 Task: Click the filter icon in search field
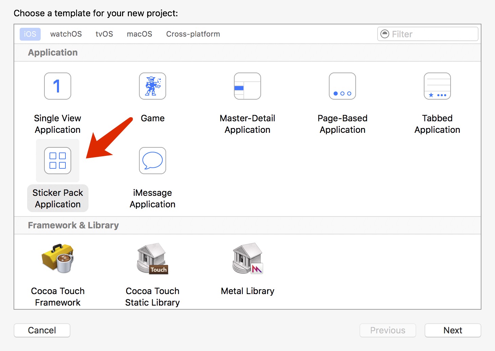tap(385, 34)
